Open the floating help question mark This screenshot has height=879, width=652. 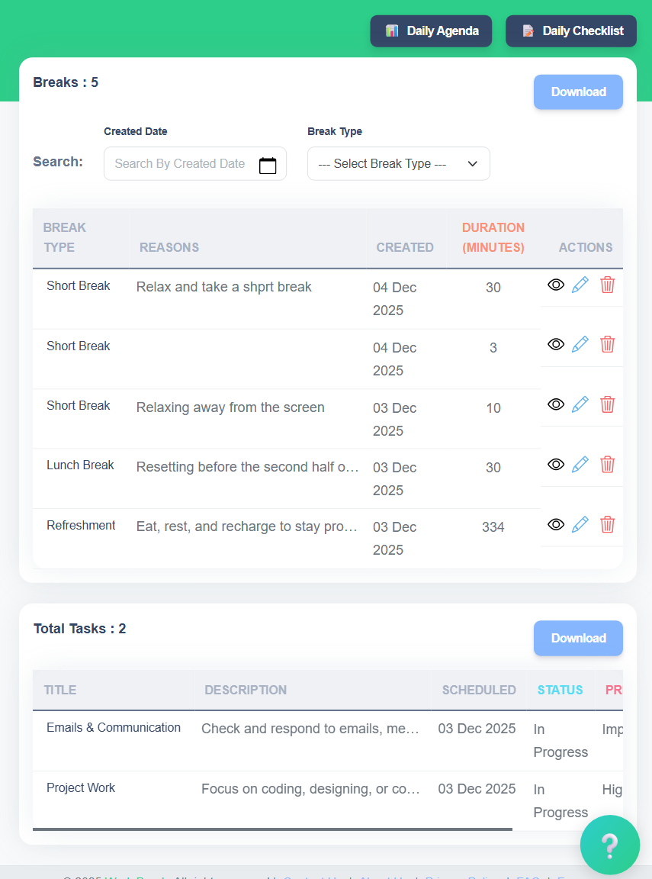click(x=610, y=845)
